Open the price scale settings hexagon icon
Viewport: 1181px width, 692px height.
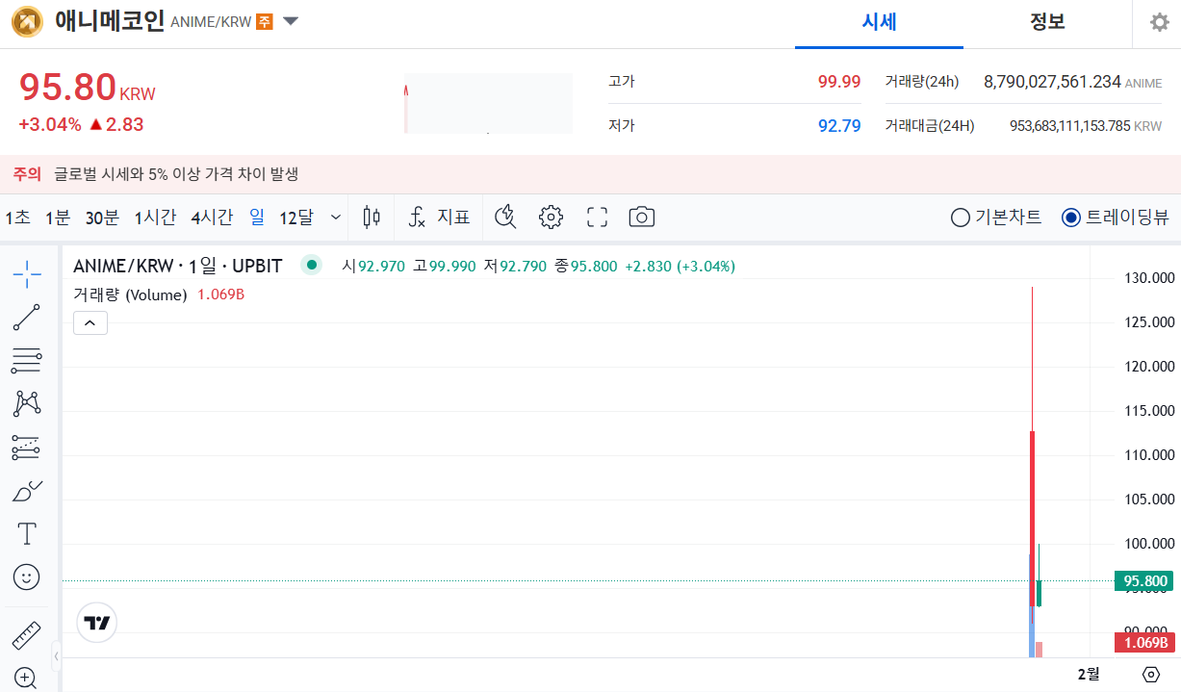click(1151, 674)
